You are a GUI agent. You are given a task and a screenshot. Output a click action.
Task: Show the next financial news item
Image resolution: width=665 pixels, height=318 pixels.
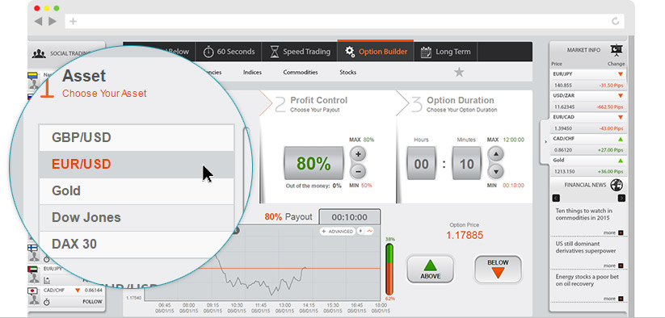621,199
